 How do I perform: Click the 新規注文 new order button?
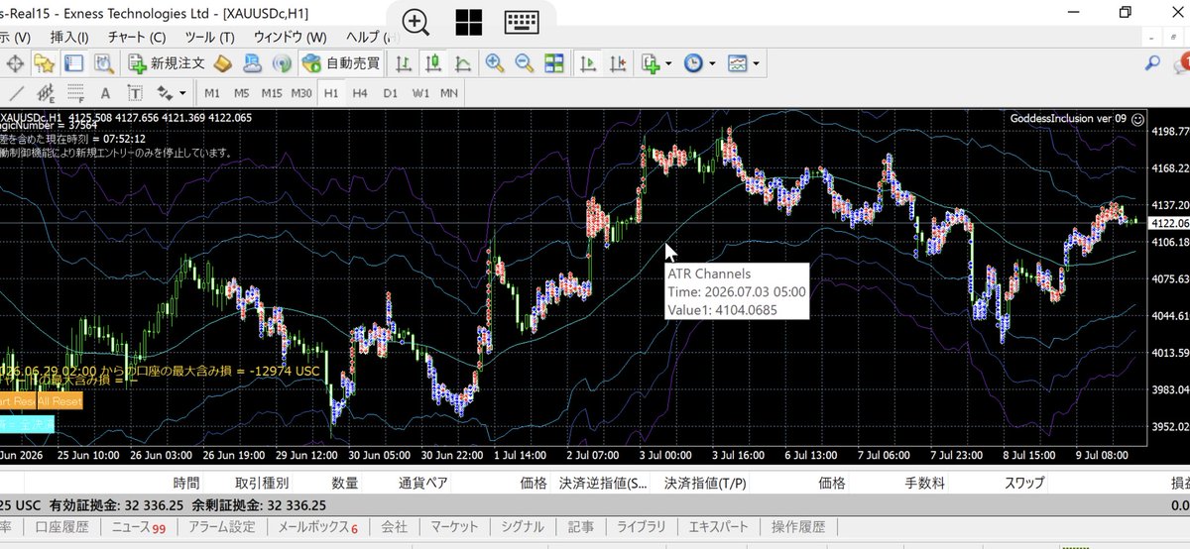[168, 63]
